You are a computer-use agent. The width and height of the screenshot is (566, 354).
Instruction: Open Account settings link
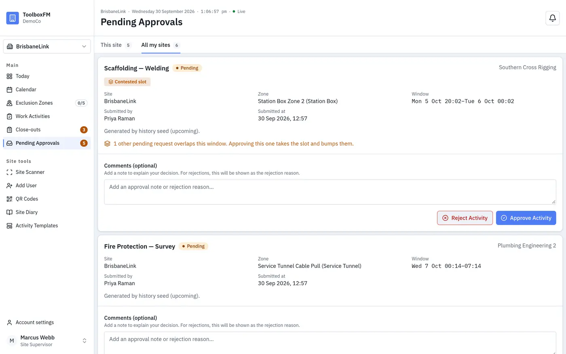(x=47, y=322)
